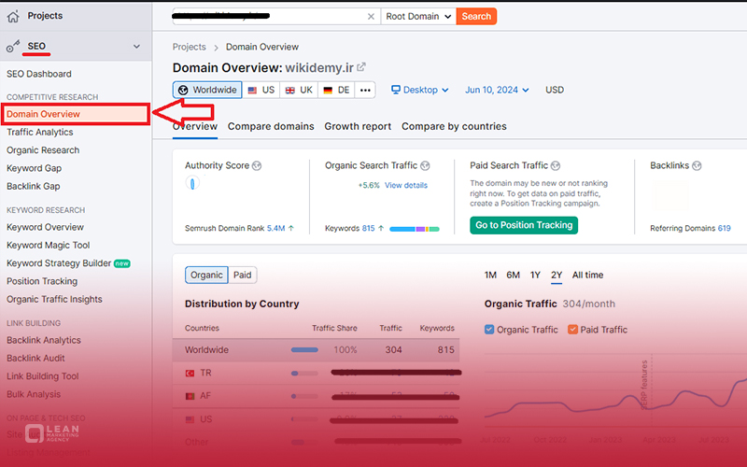Viewport: 747px width, 467px height.
Task: Open Keyword Overview in sidebar
Action: tap(45, 227)
